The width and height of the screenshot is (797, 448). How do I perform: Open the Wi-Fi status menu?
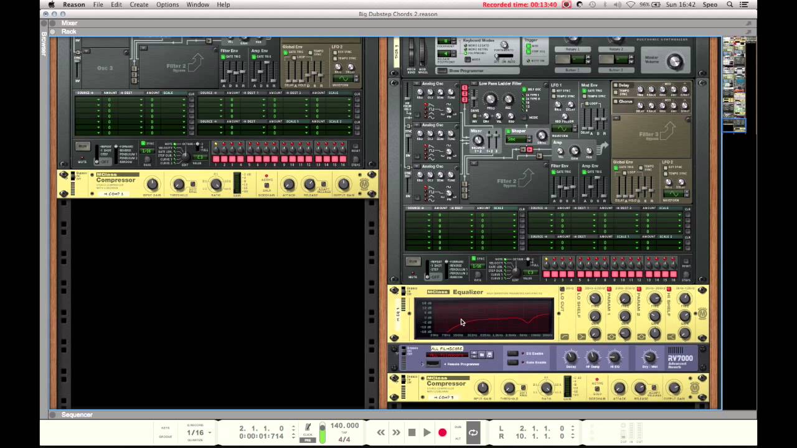click(631, 4)
